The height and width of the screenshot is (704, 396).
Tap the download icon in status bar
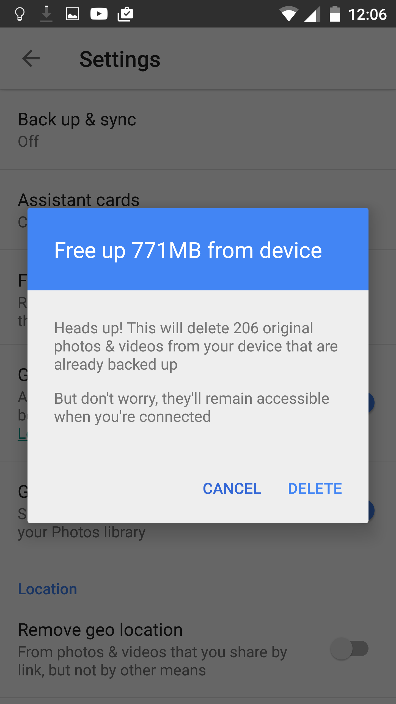click(x=46, y=14)
